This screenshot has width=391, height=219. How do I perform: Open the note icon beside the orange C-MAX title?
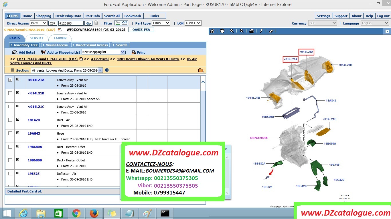click(x=60, y=30)
